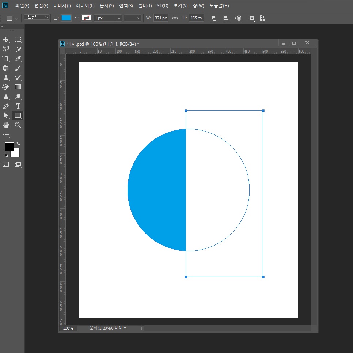This screenshot has width=353, height=353.
Task: Select the Crop tool
Action: (x=6, y=58)
